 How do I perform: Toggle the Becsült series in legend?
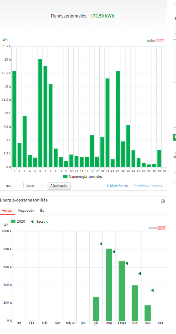pos(39,222)
